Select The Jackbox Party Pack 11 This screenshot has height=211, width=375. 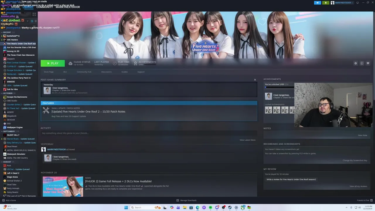click(x=19, y=78)
